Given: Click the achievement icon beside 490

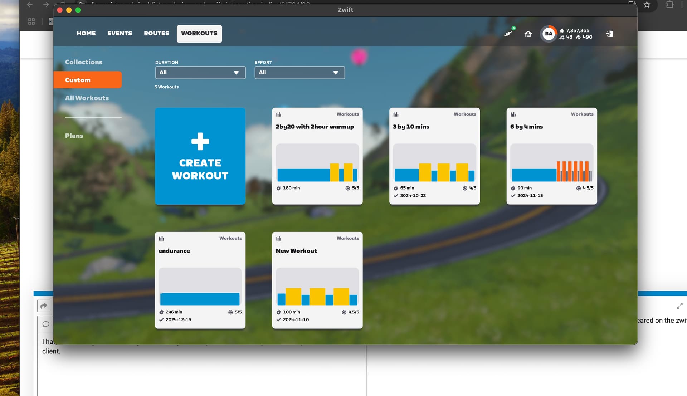Looking at the screenshot, I should 578,37.
